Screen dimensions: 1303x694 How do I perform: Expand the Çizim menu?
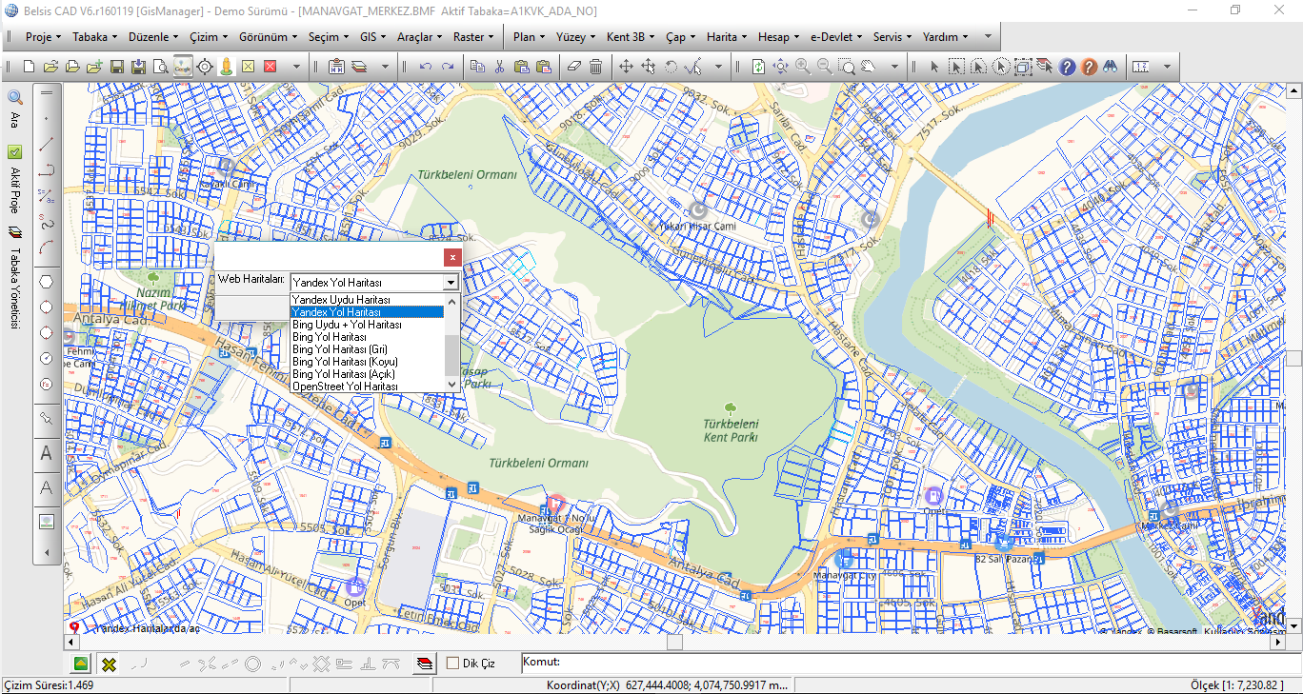coord(209,37)
